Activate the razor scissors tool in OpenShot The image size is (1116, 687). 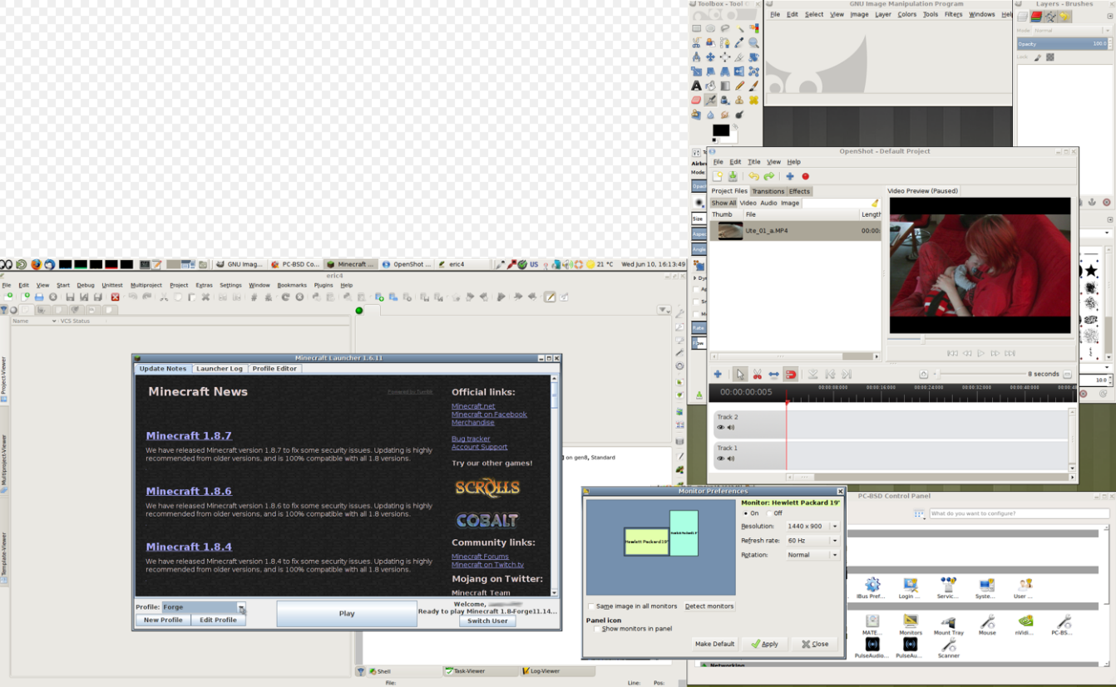[x=757, y=375]
